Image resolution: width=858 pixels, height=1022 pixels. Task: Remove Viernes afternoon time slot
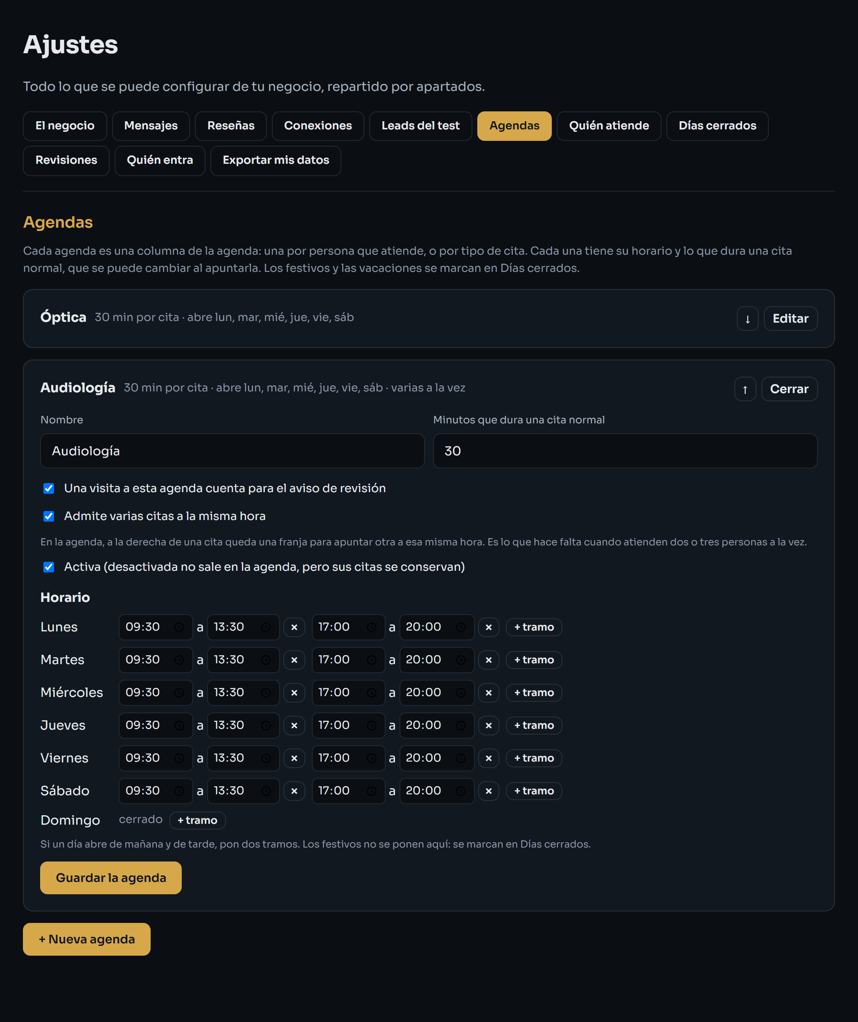(488, 758)
